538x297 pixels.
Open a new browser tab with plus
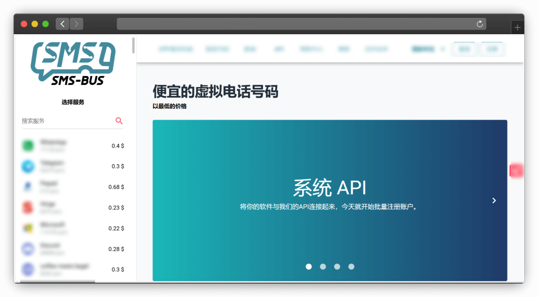(x=518, y=27)
